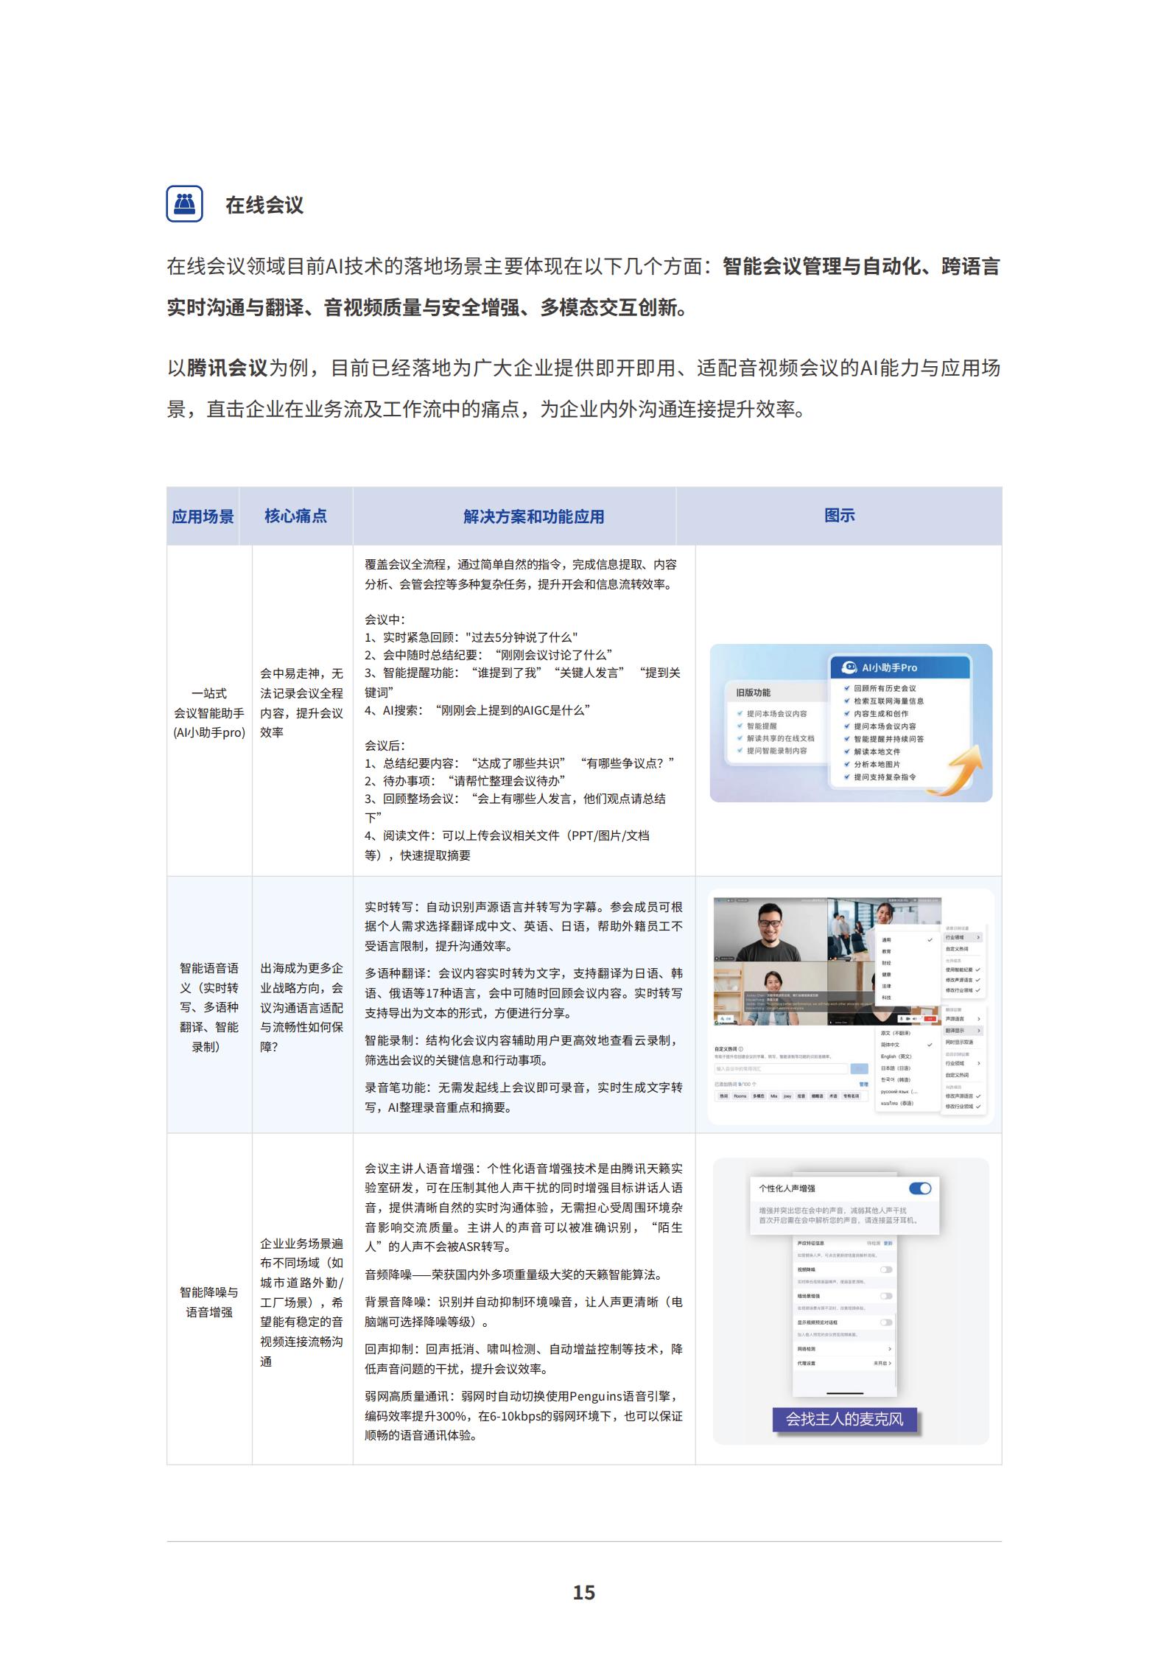Click checkmark next to 通用 option
Viewport: 1169px width, 1654px height.
coord(930,939)
